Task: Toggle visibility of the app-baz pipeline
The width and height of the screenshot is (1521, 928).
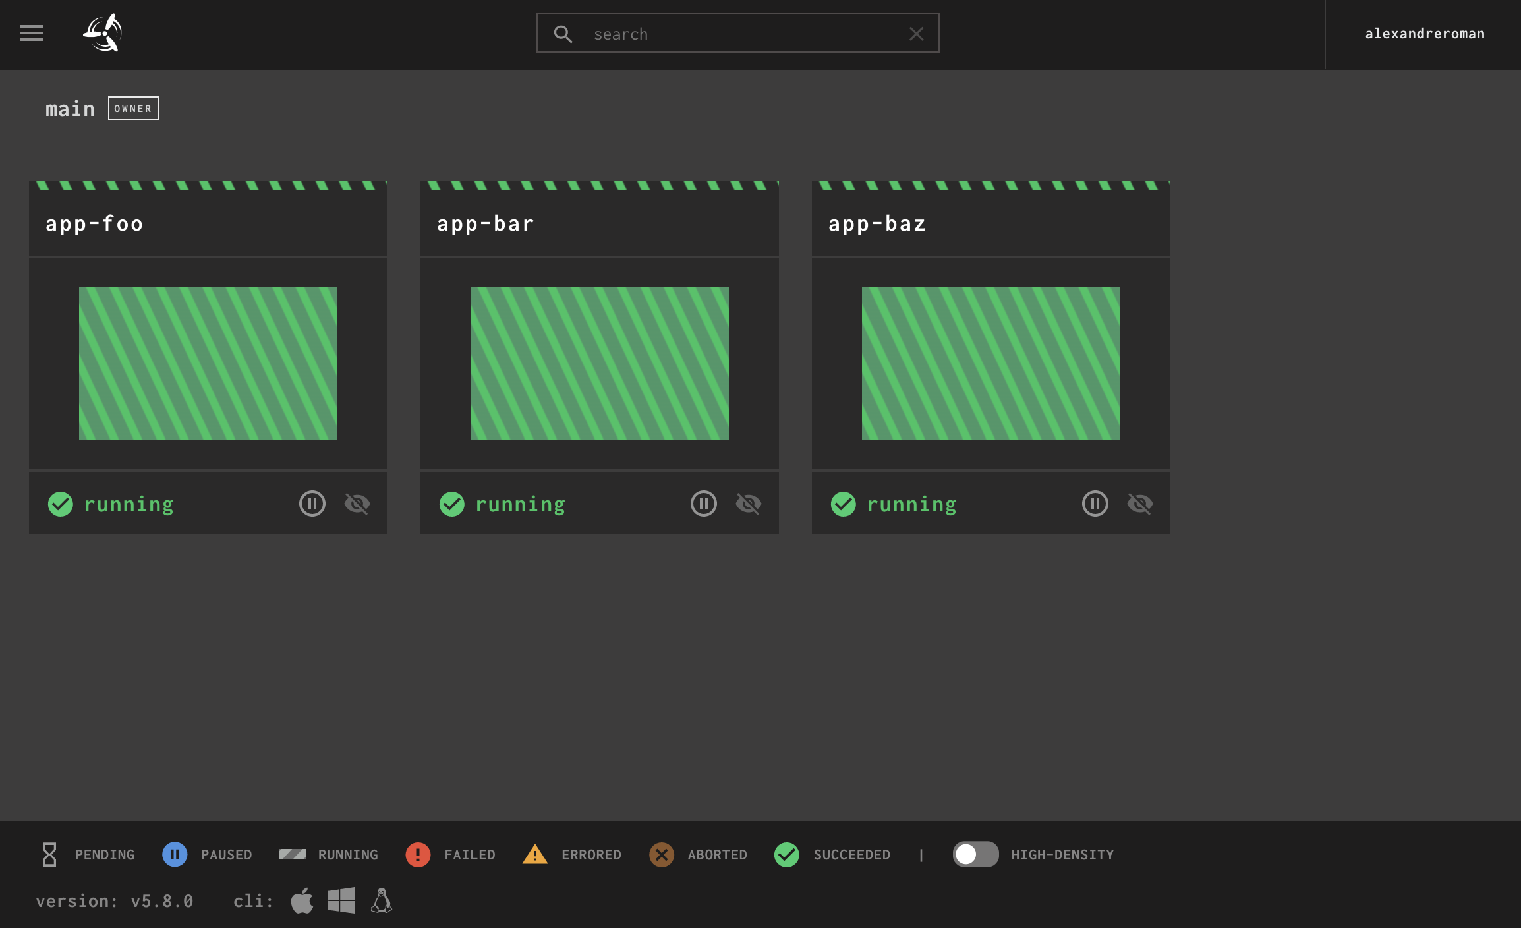Action: point(1140,504)
